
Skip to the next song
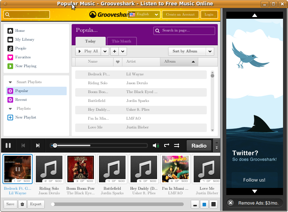tap(38, 146)
